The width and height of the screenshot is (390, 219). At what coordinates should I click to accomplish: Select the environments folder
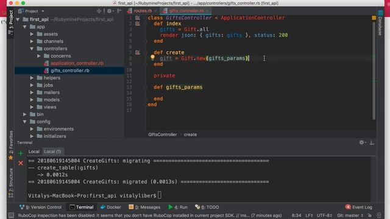(x=58, y=129)
